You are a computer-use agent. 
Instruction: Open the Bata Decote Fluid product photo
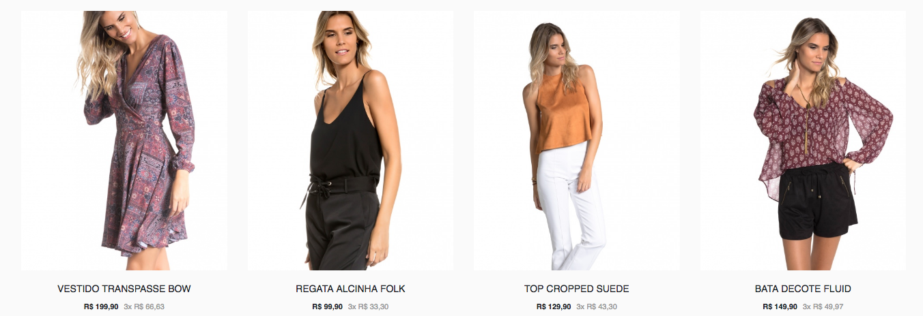point(803,140)
